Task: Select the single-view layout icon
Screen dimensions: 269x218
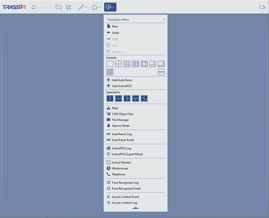Action: click(x=110, y=64)
